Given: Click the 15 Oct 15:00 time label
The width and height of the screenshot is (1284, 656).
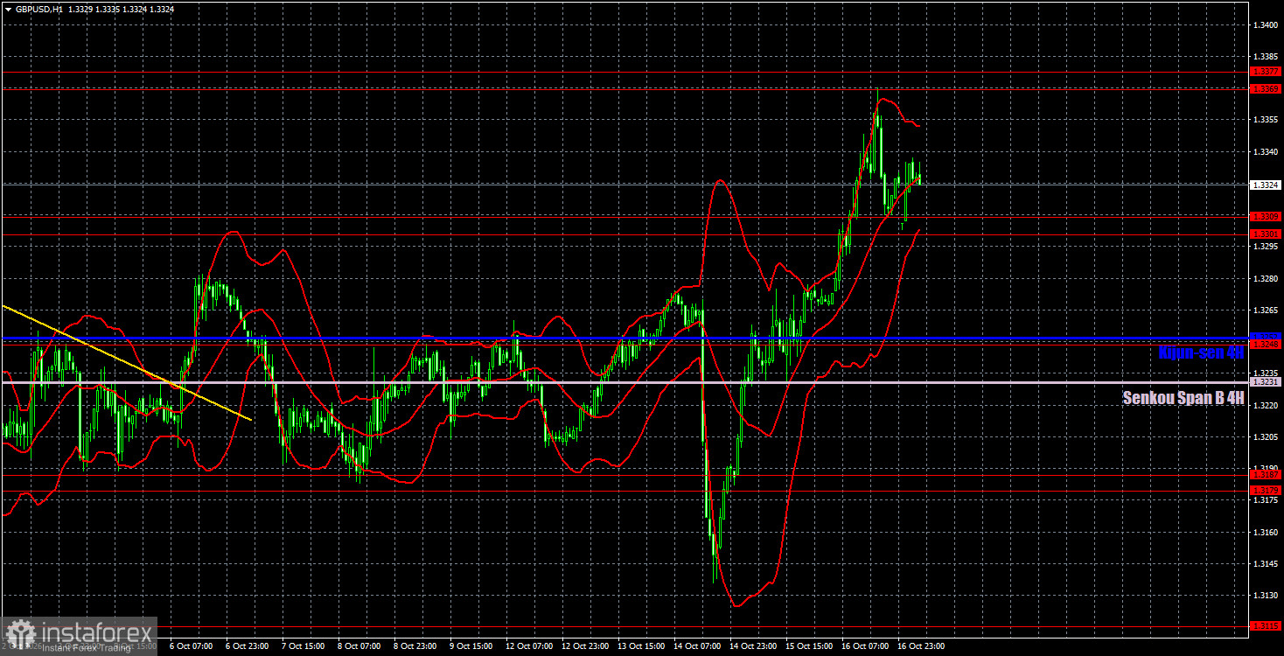Looking at the screenshot, I should click(808, 646).
